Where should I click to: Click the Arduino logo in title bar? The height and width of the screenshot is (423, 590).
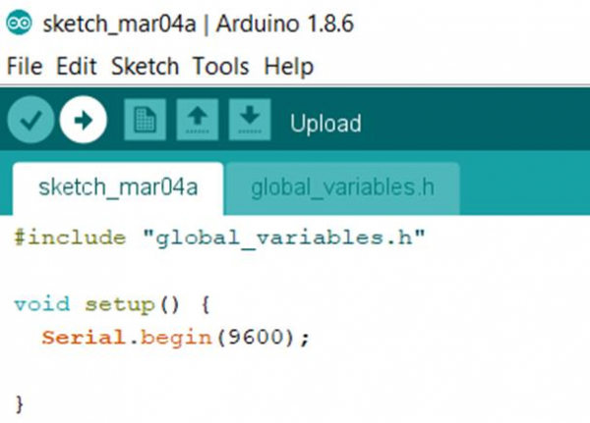[x=20, y=23]
